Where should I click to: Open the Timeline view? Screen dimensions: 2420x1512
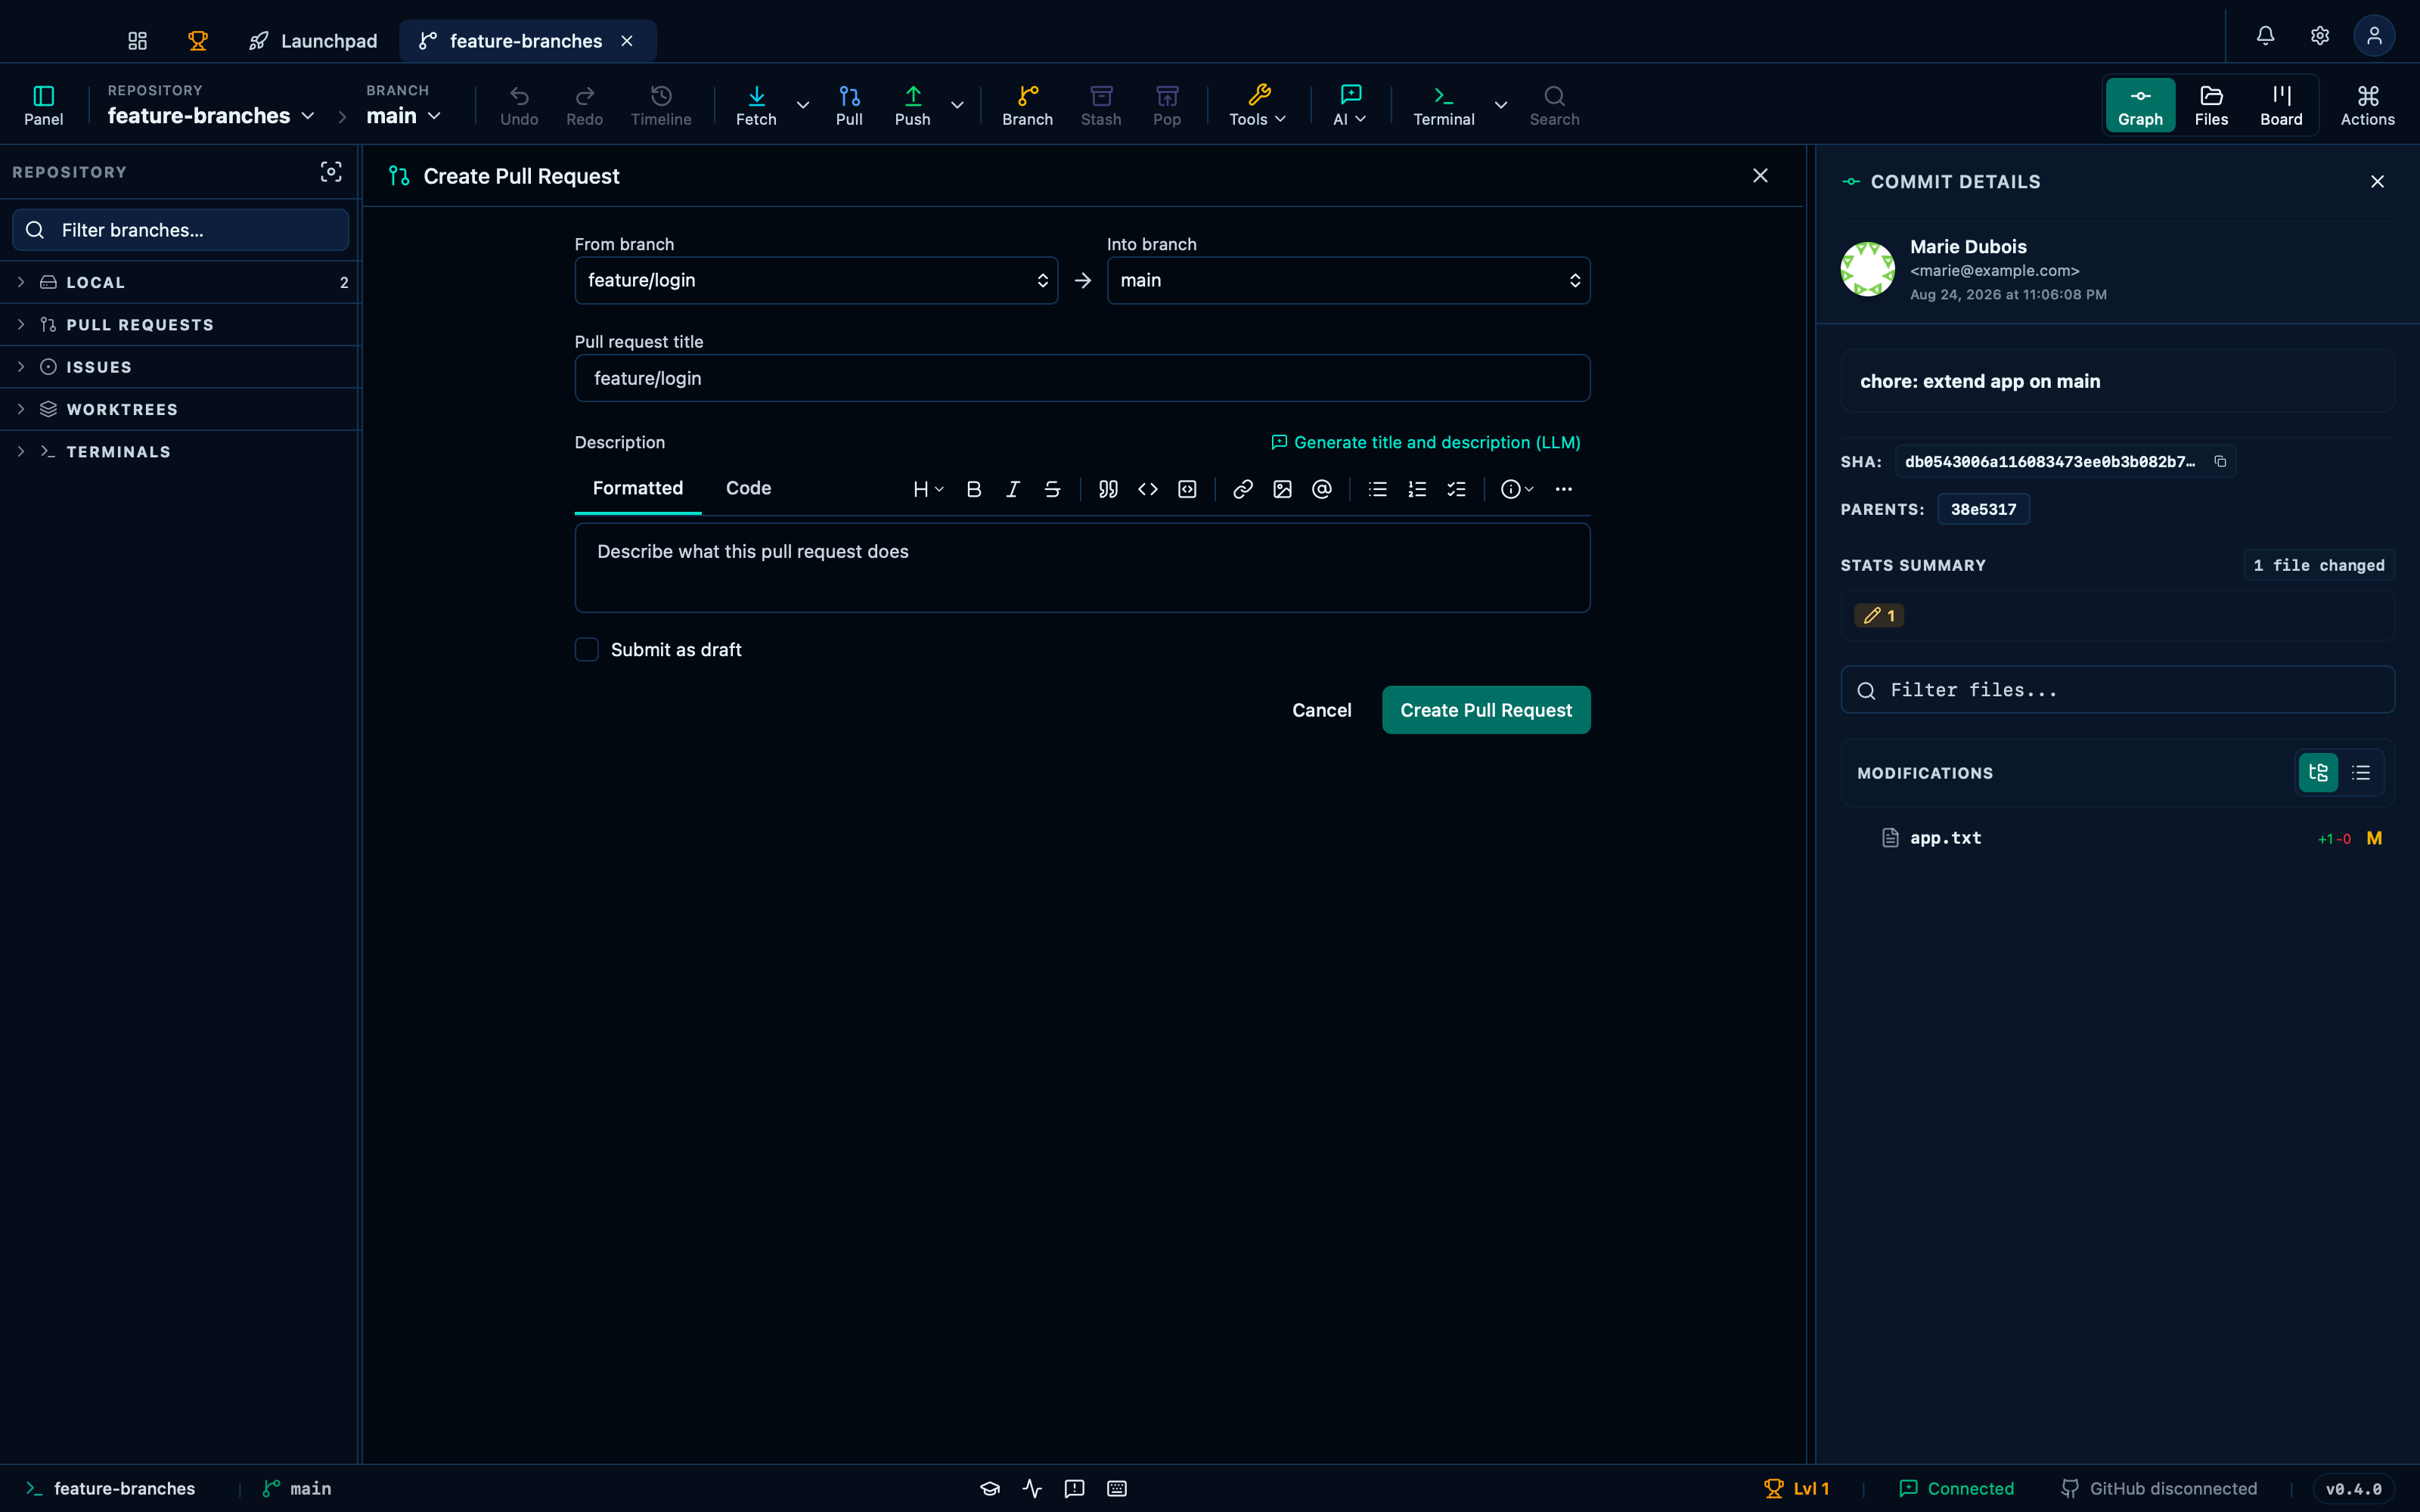(x=660, y=105)
